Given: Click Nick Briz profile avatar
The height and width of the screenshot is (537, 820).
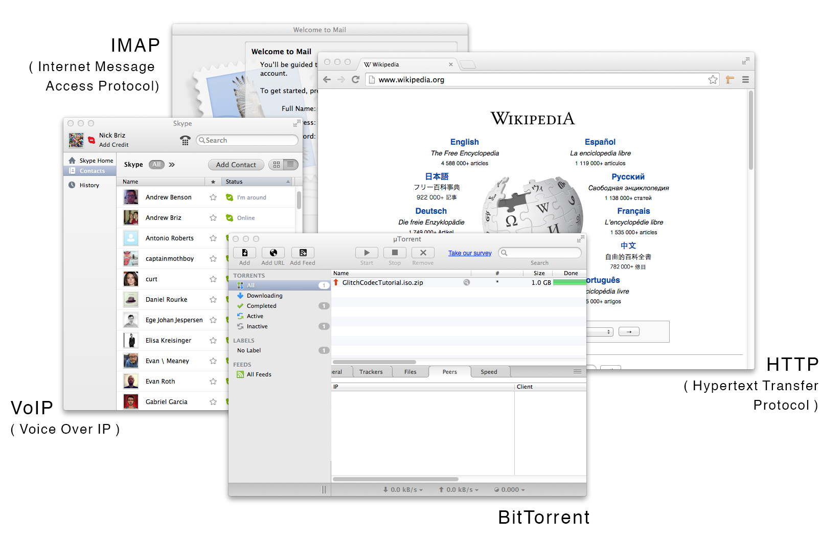Looking at the screenshot, I should [76, 140].
